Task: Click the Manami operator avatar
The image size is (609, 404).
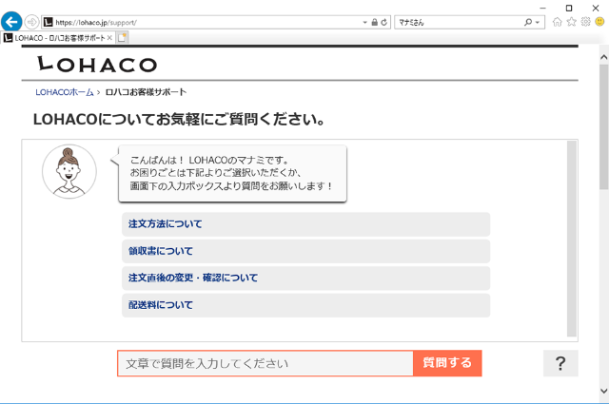Action: pyautogui.click(x=69, y=172)
